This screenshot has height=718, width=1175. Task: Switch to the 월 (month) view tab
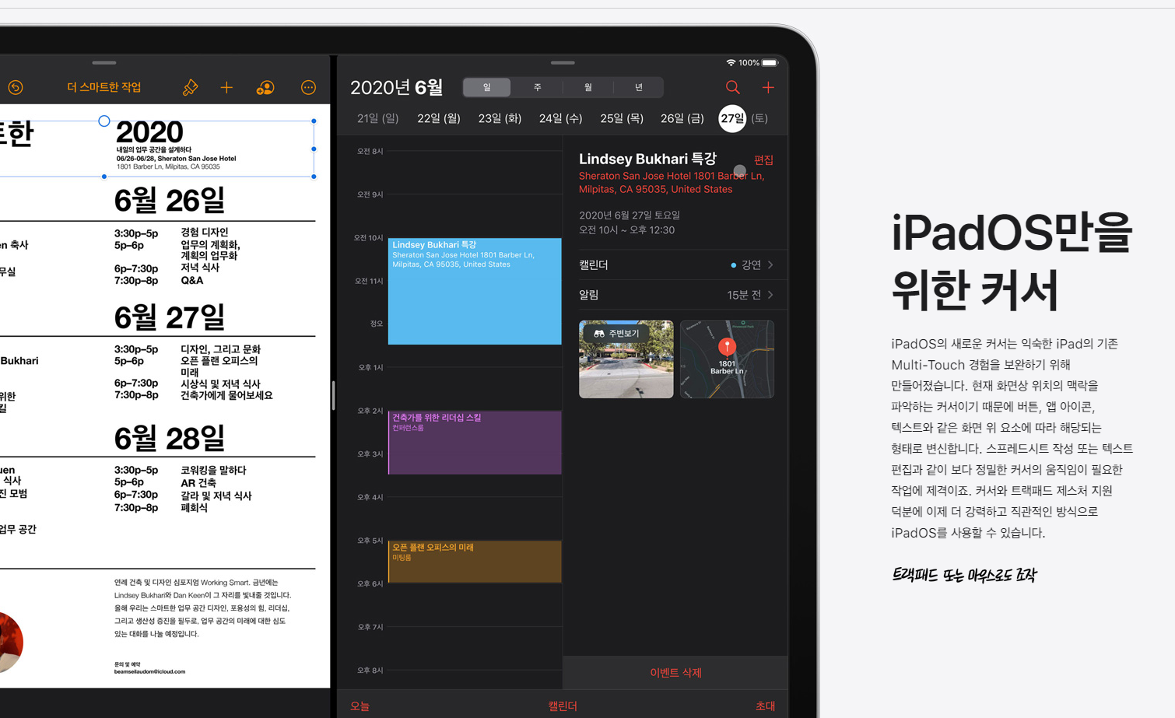(587, 87)
